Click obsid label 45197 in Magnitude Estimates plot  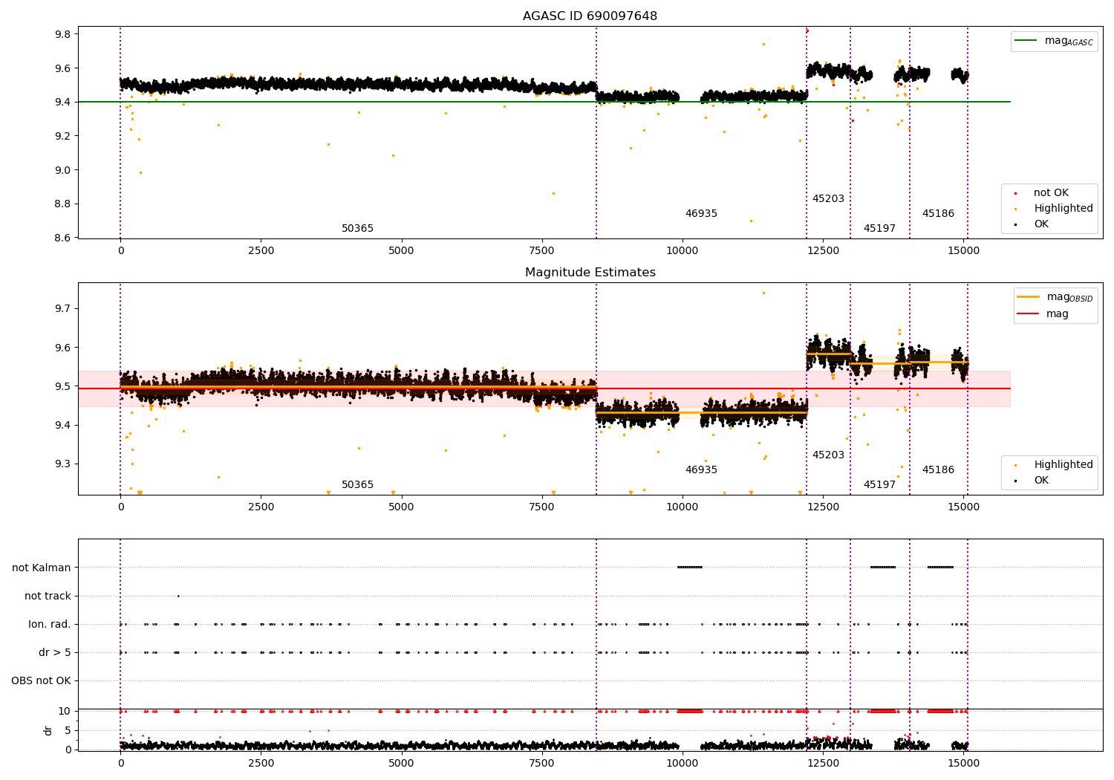(x=879, y=484)
